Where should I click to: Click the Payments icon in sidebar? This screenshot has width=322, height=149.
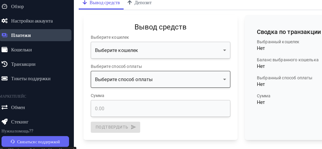(x=5, y=35)
